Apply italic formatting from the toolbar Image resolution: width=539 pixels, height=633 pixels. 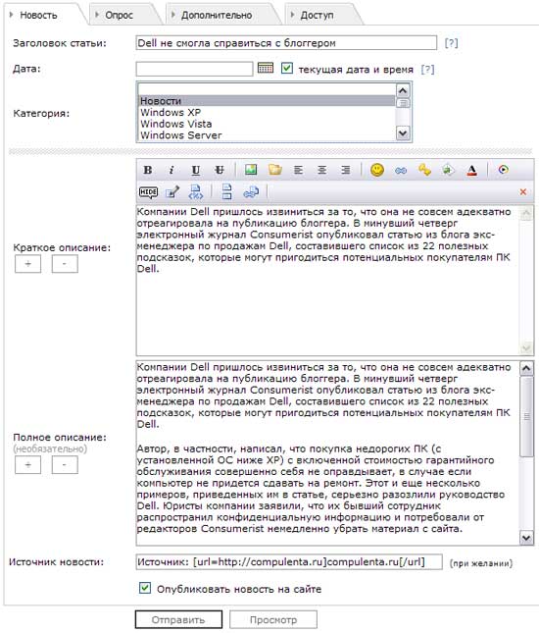point(171,170)
